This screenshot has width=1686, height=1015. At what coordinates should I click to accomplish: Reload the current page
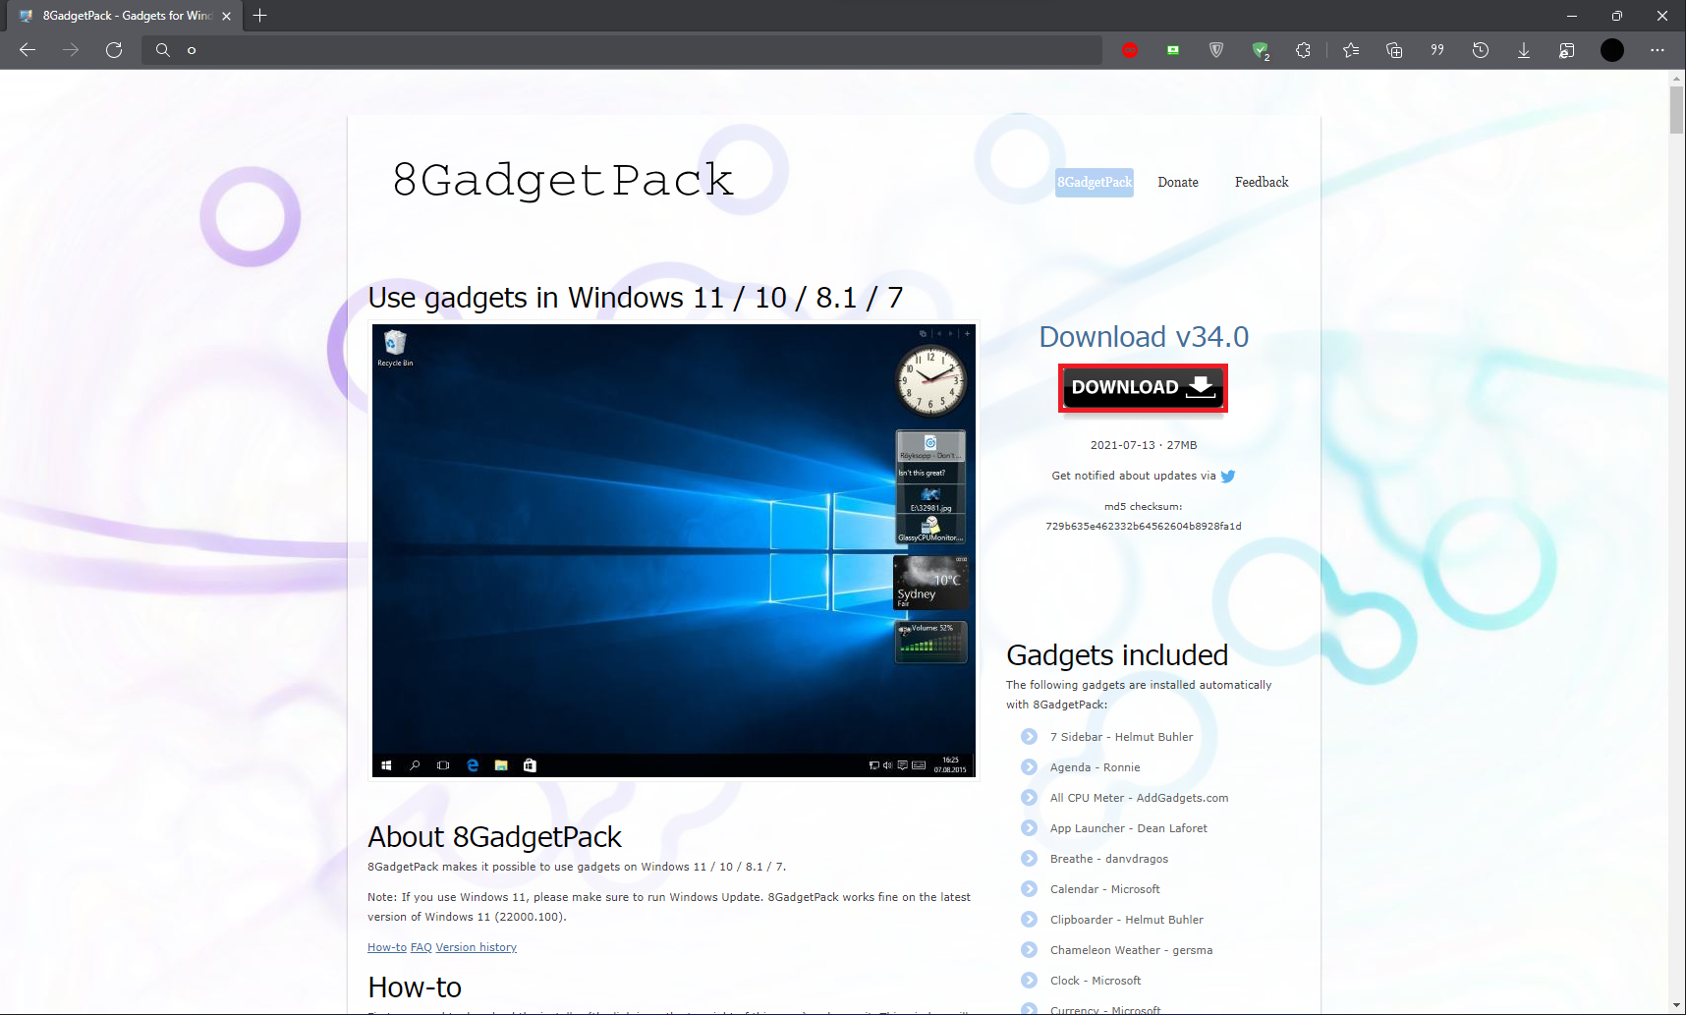coord(114,50)
